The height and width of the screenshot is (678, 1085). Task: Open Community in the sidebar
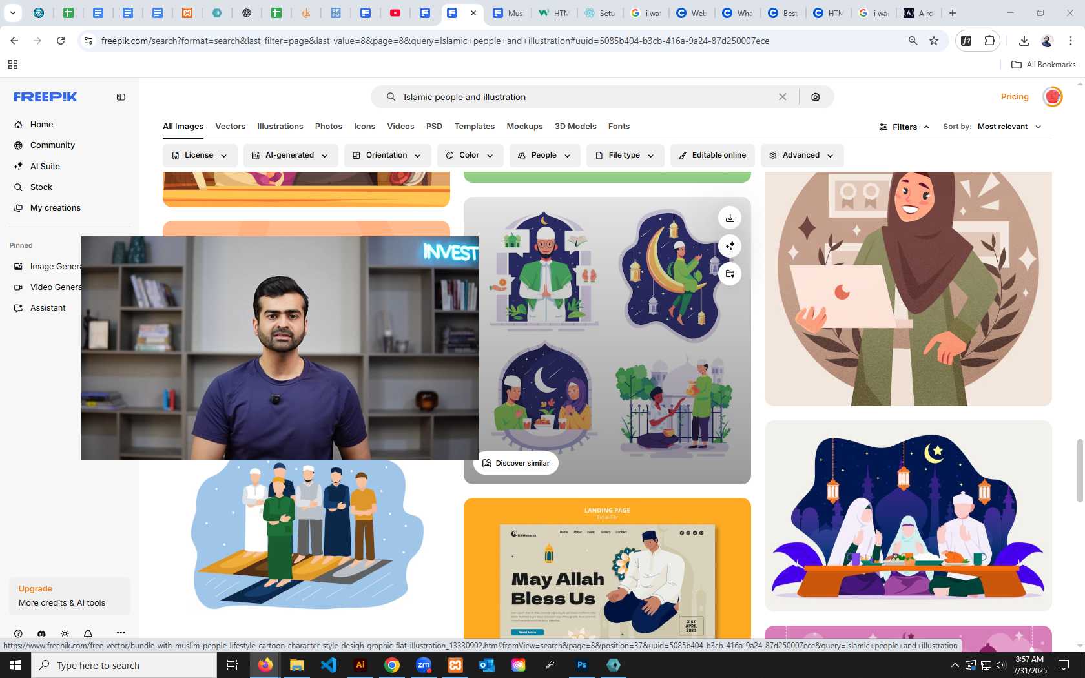(52, 145)
